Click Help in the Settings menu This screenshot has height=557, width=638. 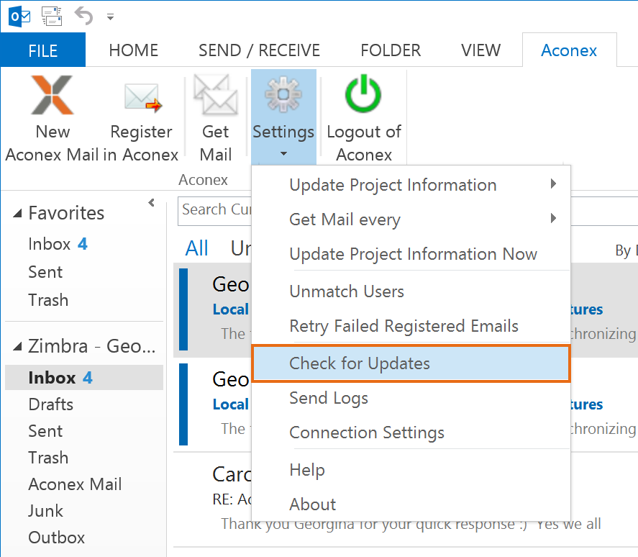[x=411, y=470]
